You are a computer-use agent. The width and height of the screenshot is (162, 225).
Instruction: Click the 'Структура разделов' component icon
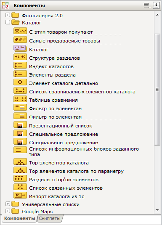20,57
